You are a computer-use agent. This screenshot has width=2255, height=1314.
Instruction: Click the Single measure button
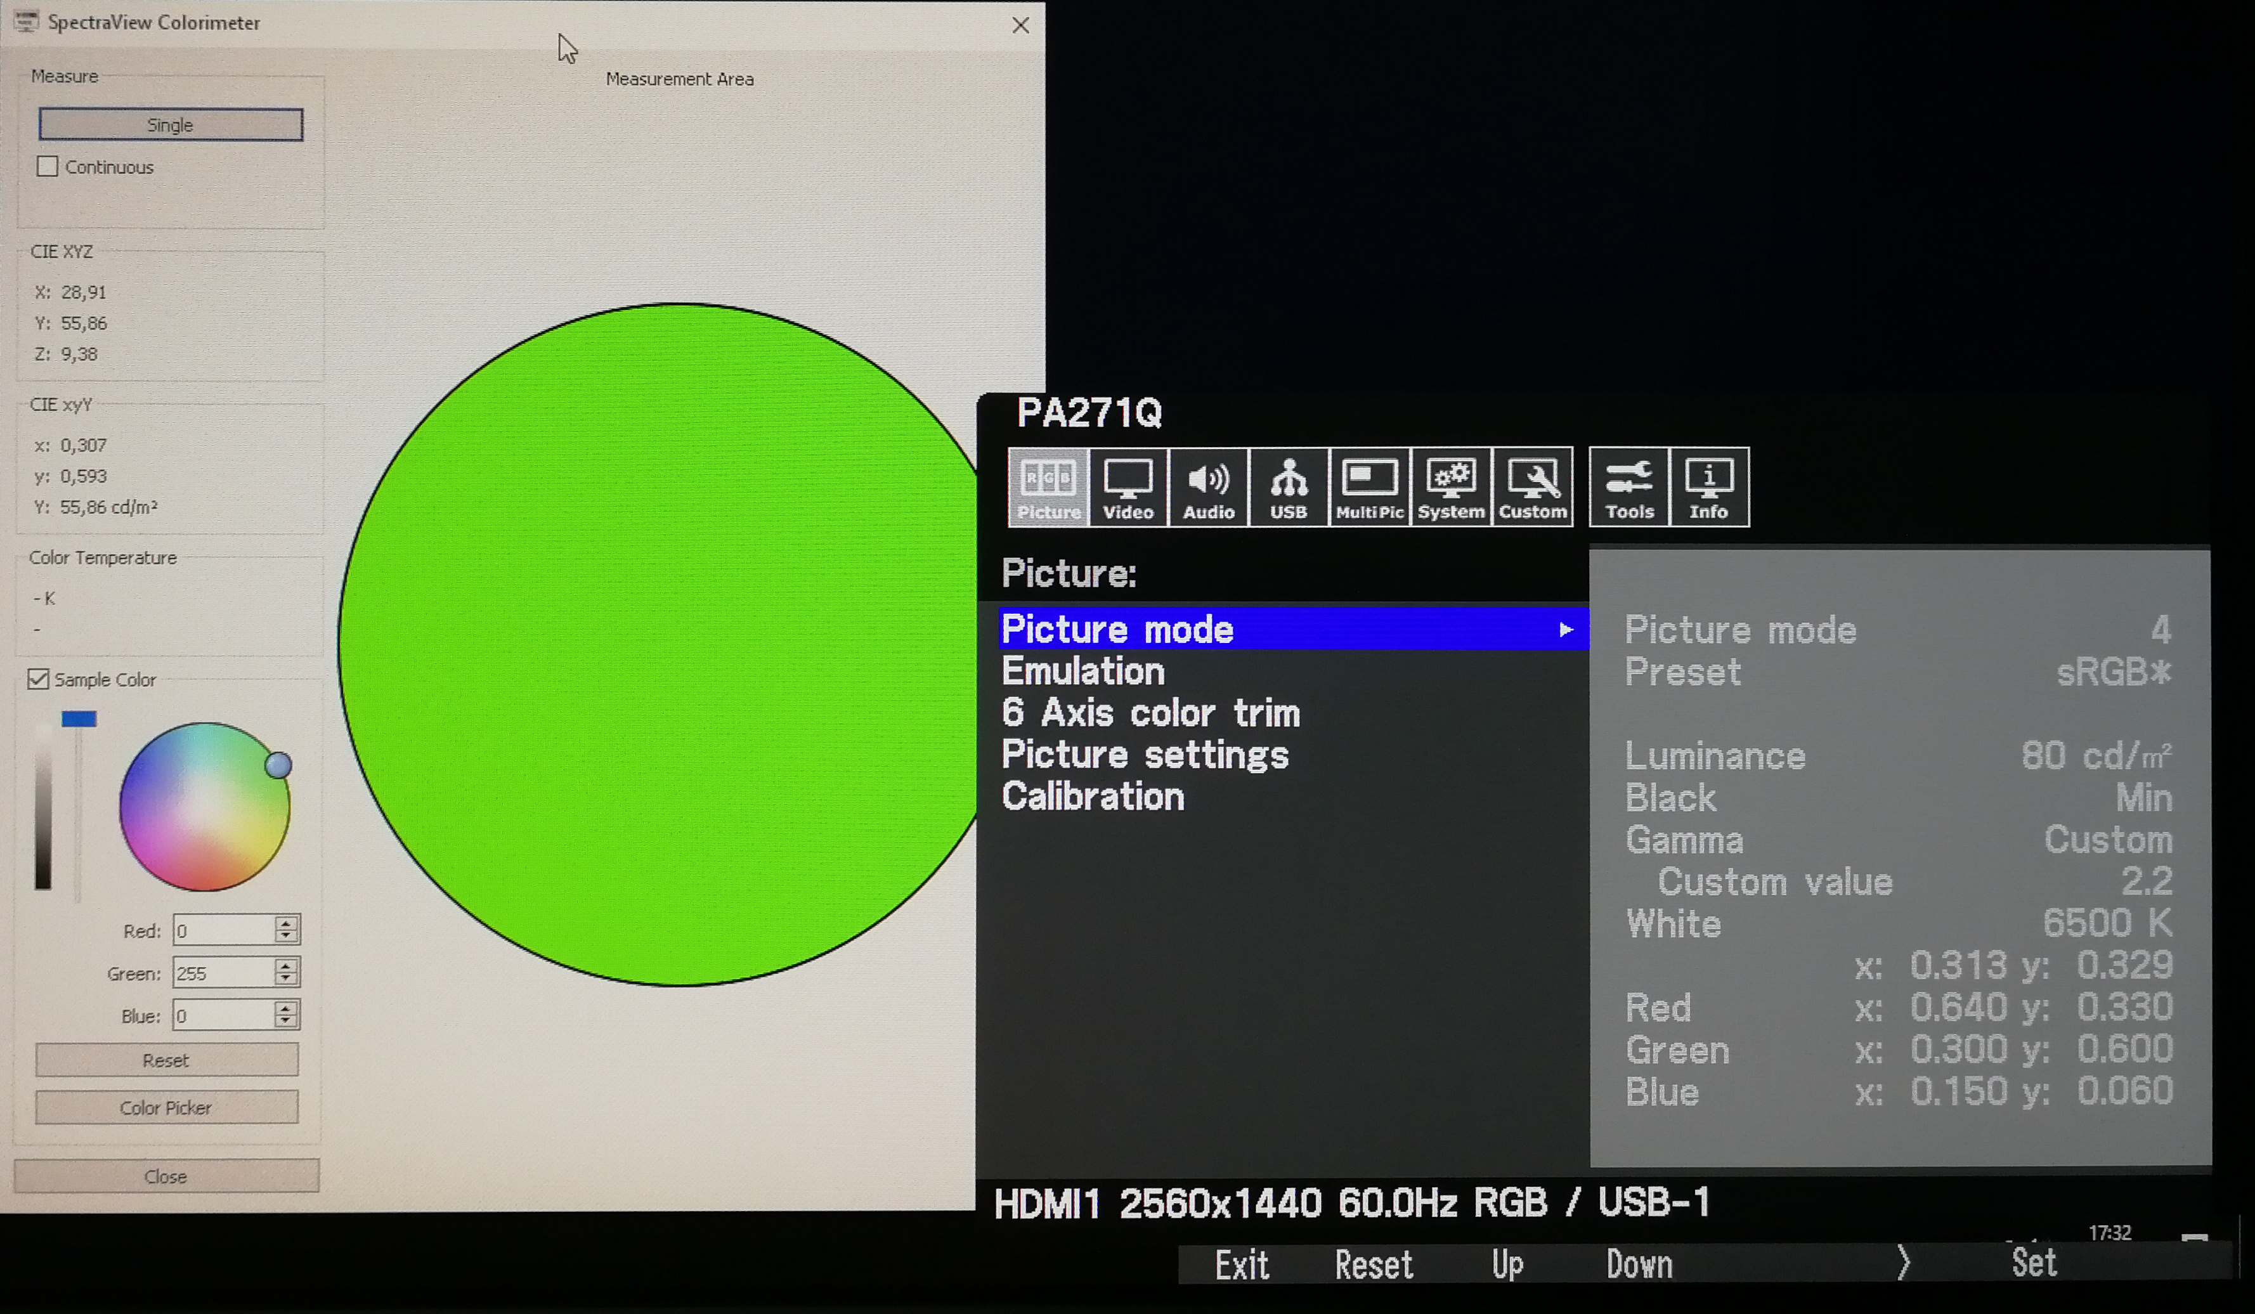(170, 124)
